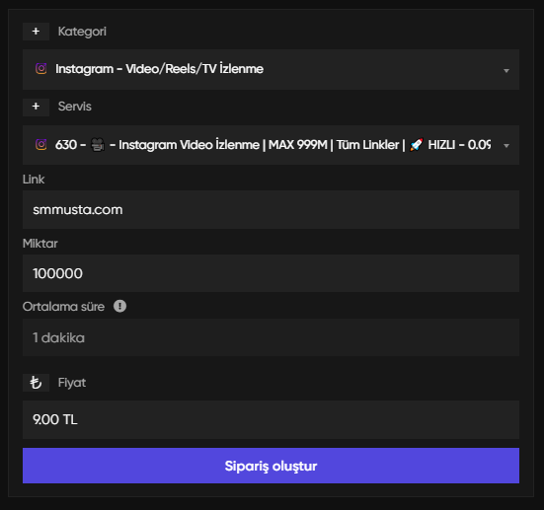Screen dimensions: 544x510
Task: Click the Kategori label text
Action: click(82, 32)
